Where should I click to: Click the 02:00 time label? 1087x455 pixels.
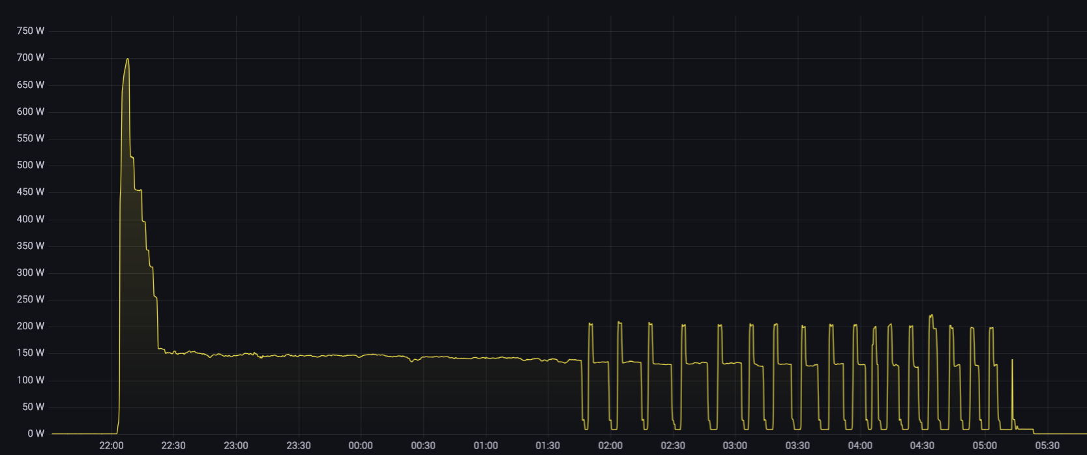pyautogui.click(x=610, y=446)
